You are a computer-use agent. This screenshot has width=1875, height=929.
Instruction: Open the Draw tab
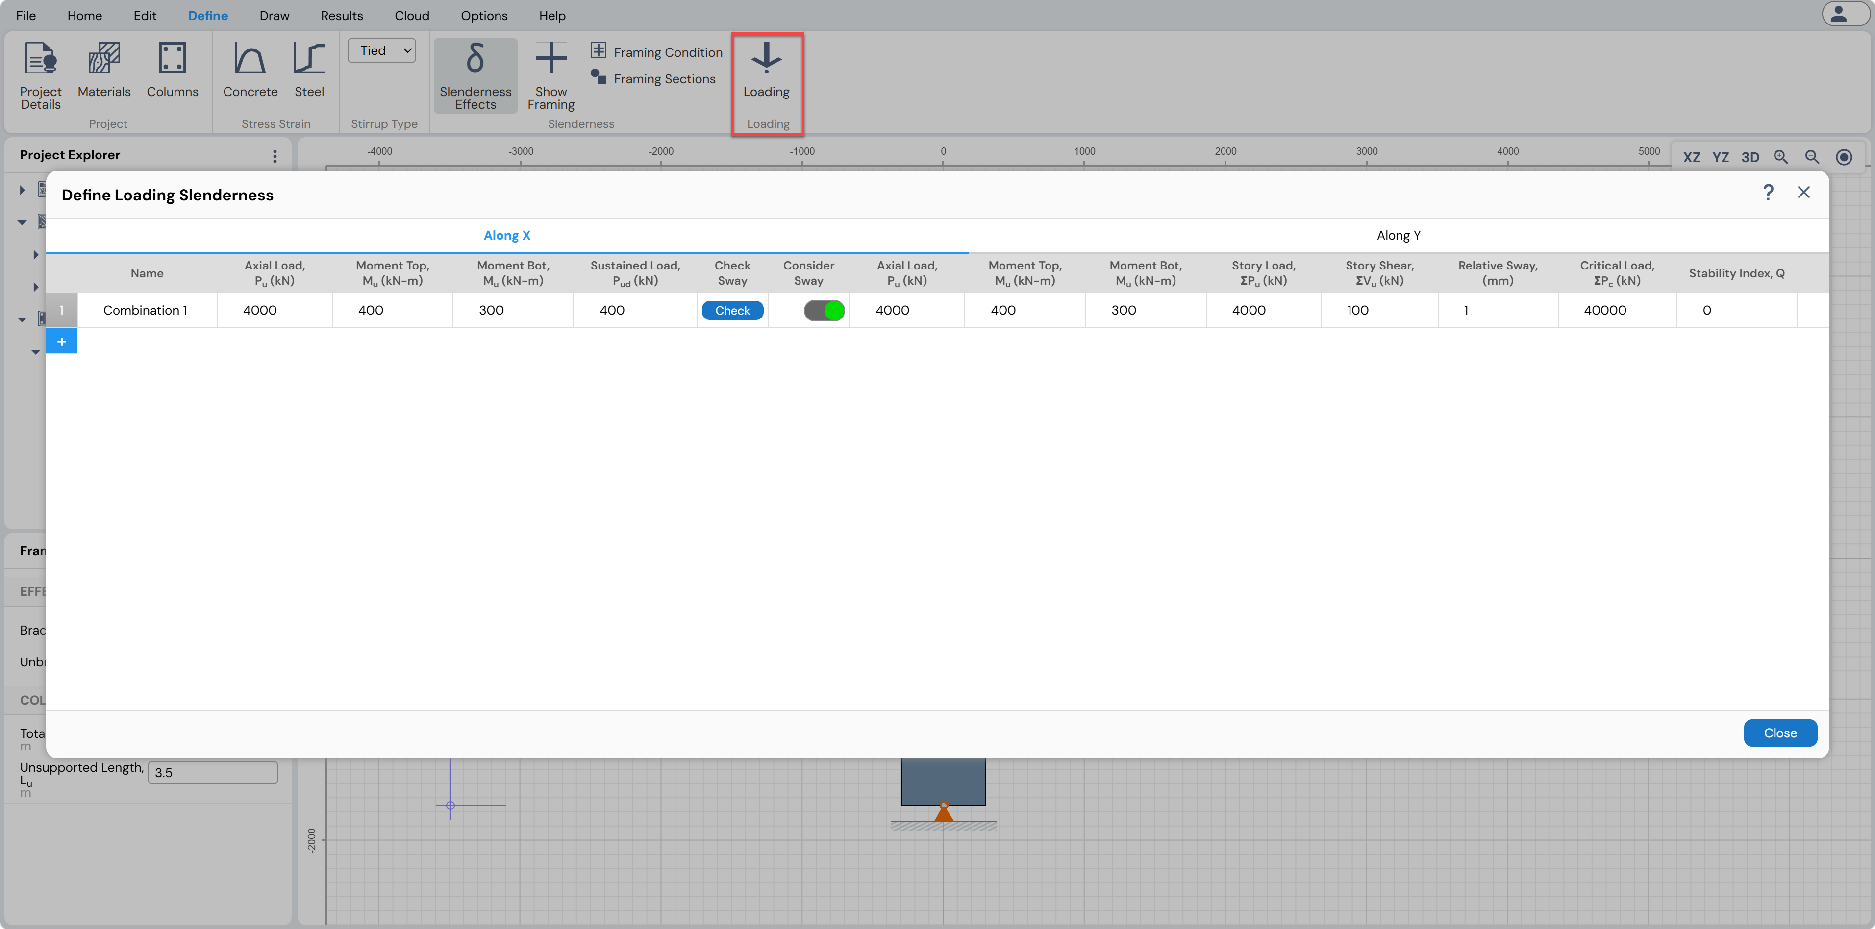[x=275, y=15]
